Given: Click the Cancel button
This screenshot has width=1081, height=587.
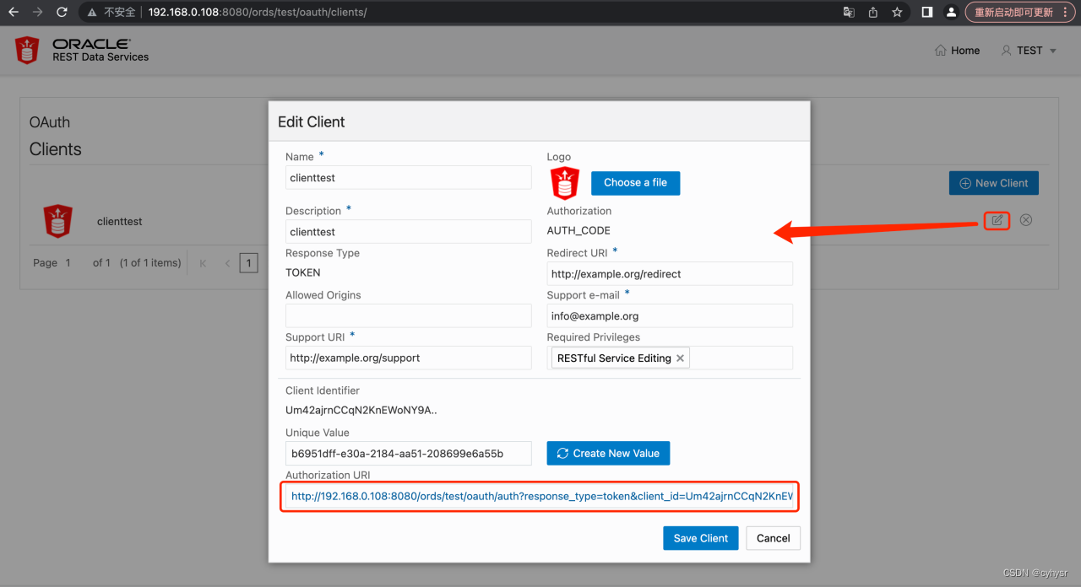Looking at the screenshot, I should click(773, 538).
